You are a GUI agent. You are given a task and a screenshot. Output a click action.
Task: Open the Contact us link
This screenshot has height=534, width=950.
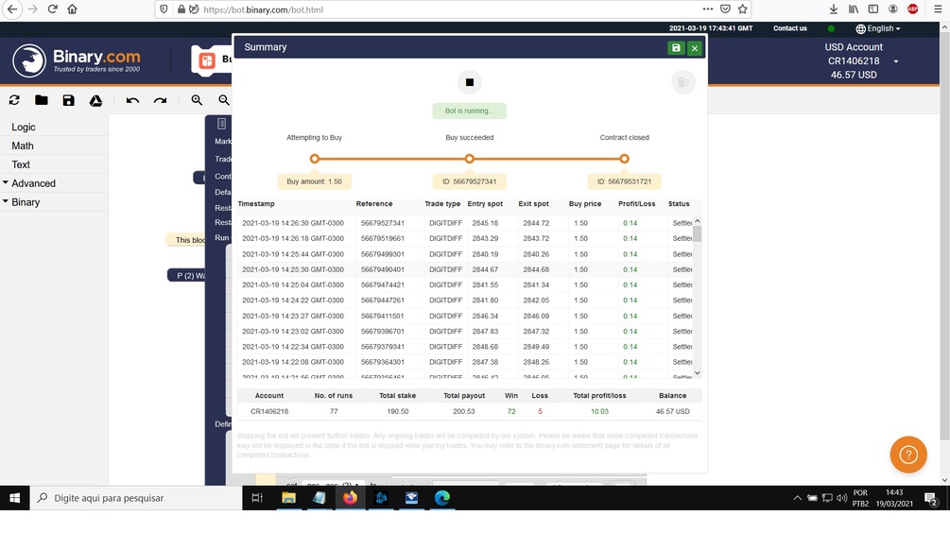789,28
